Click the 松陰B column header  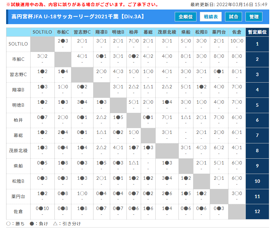point(202,32)
